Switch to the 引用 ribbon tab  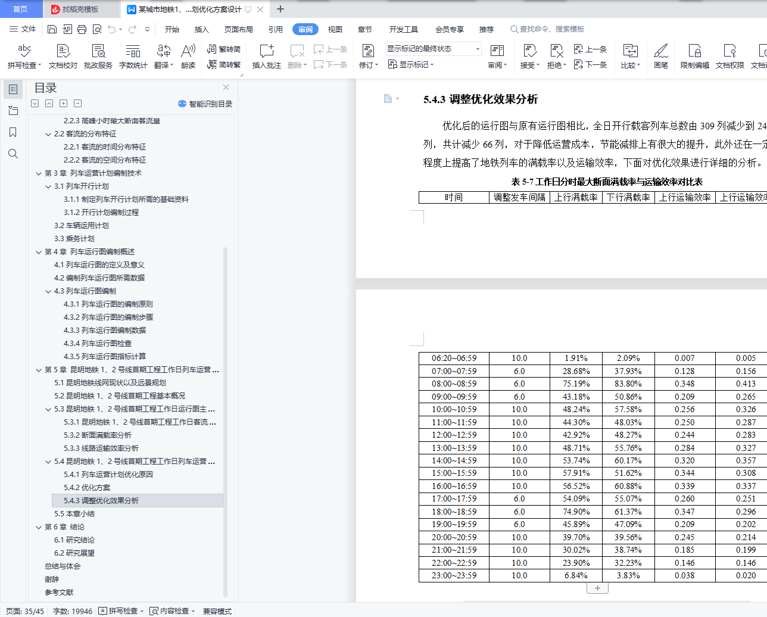click(x=276, y=29)
